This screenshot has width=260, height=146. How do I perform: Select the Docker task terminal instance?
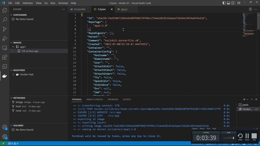tap(248, 109)
